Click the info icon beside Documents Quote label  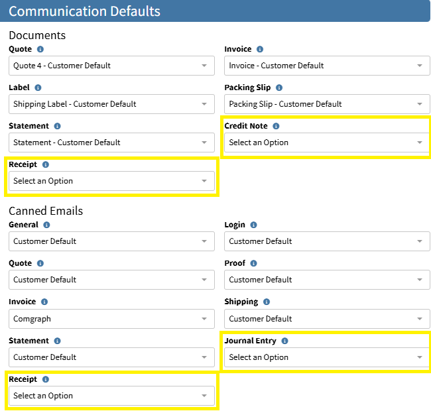click(x=40, y=49)
